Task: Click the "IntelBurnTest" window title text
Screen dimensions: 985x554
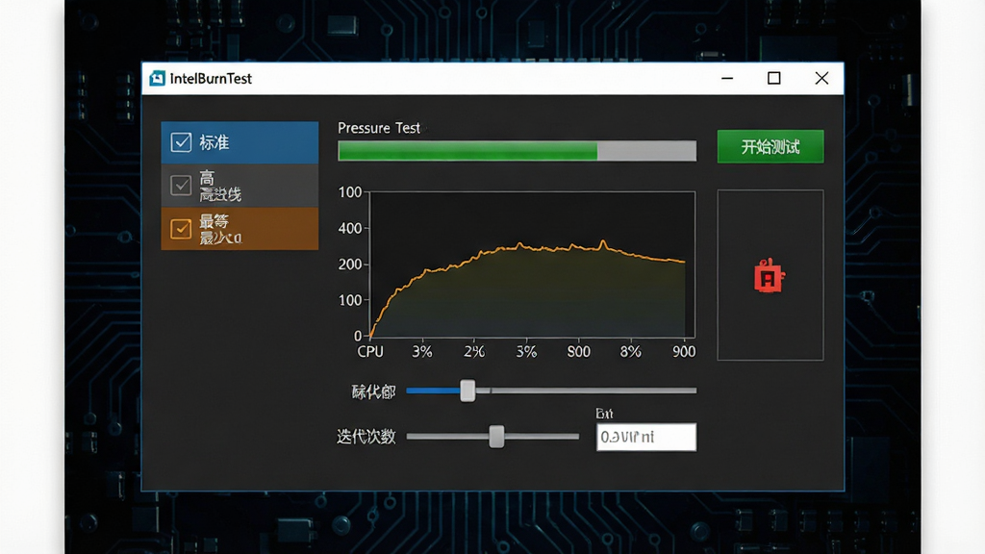Action: point(211,79)
